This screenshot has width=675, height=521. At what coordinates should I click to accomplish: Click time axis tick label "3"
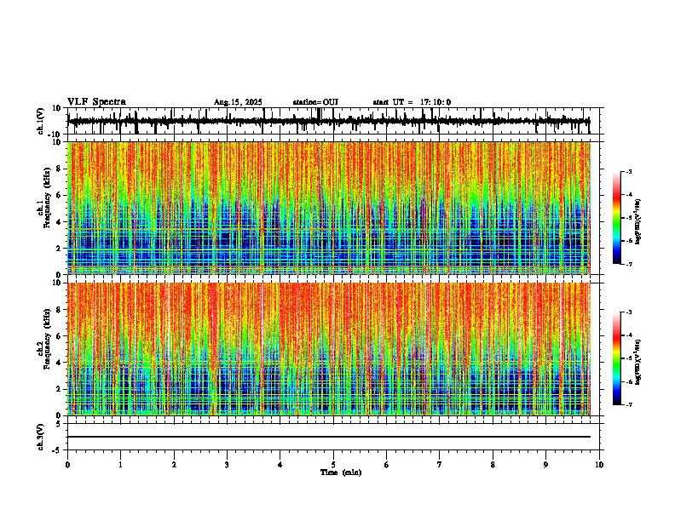coord(227,465)
